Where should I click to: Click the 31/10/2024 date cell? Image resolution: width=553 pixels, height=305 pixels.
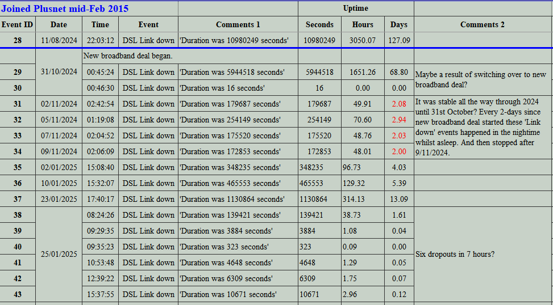click(x=59, y=72)
